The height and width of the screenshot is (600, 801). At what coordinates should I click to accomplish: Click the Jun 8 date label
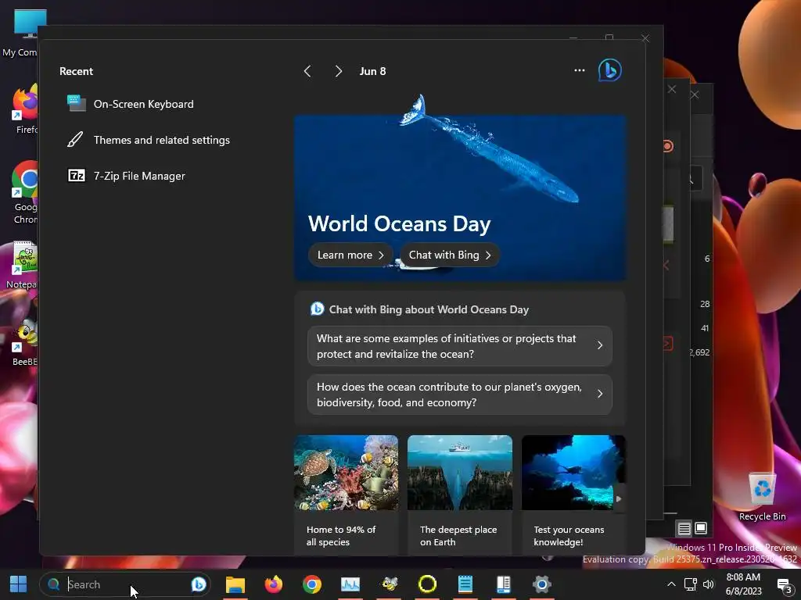(372, 71)
